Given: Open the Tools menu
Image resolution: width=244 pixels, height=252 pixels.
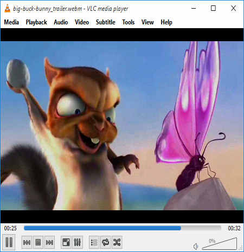Looking at the screenshot, I should 129,22.
